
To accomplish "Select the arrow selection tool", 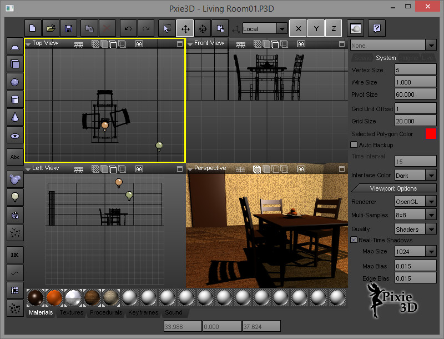I will tap(167, 28).
